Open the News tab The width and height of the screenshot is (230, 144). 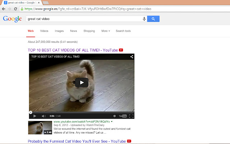point(73,31)
